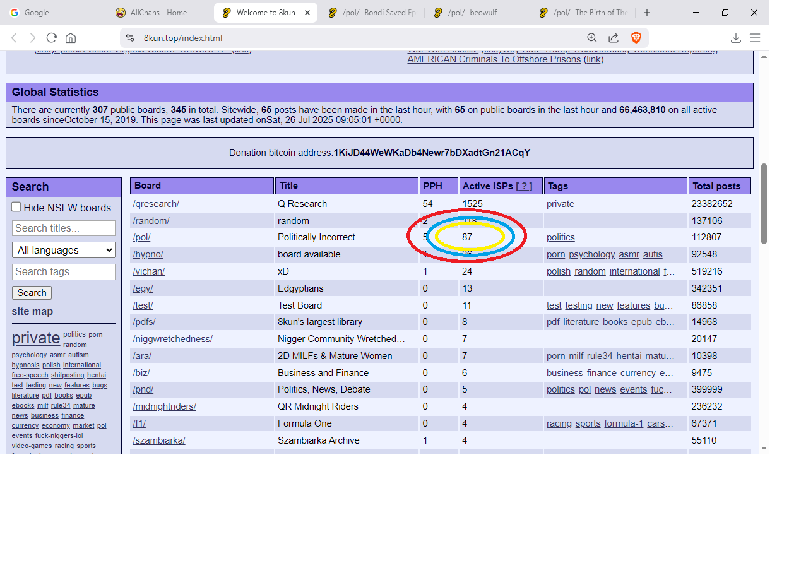Switch to the AllChans - Home tab
This screenshot has height=573, width=789.
pyautogui.click(x=160, y=13)
